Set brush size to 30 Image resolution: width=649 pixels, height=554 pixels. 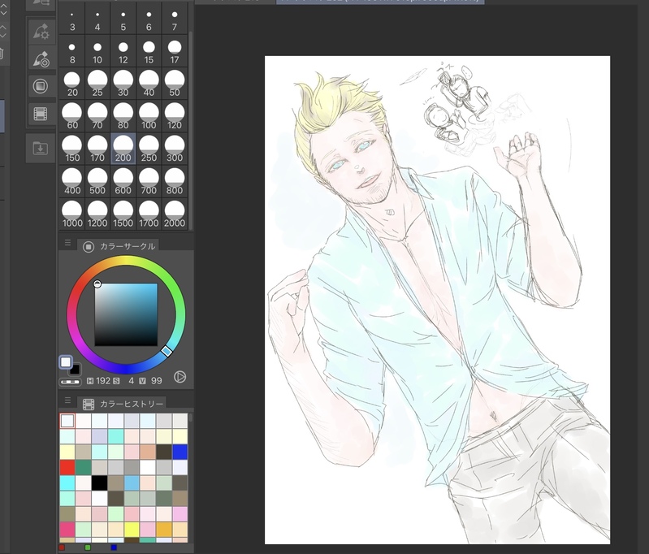(x=123, y=83)
